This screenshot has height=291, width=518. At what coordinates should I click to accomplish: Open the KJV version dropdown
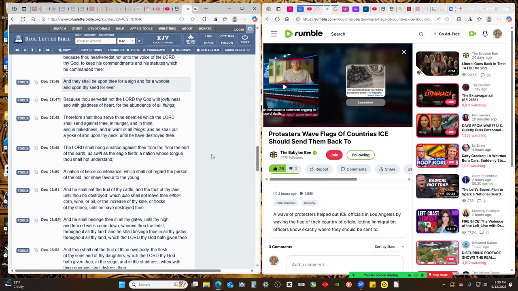pos(126,41)
